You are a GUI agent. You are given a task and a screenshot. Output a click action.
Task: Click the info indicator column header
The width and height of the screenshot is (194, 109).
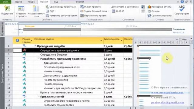17,40
